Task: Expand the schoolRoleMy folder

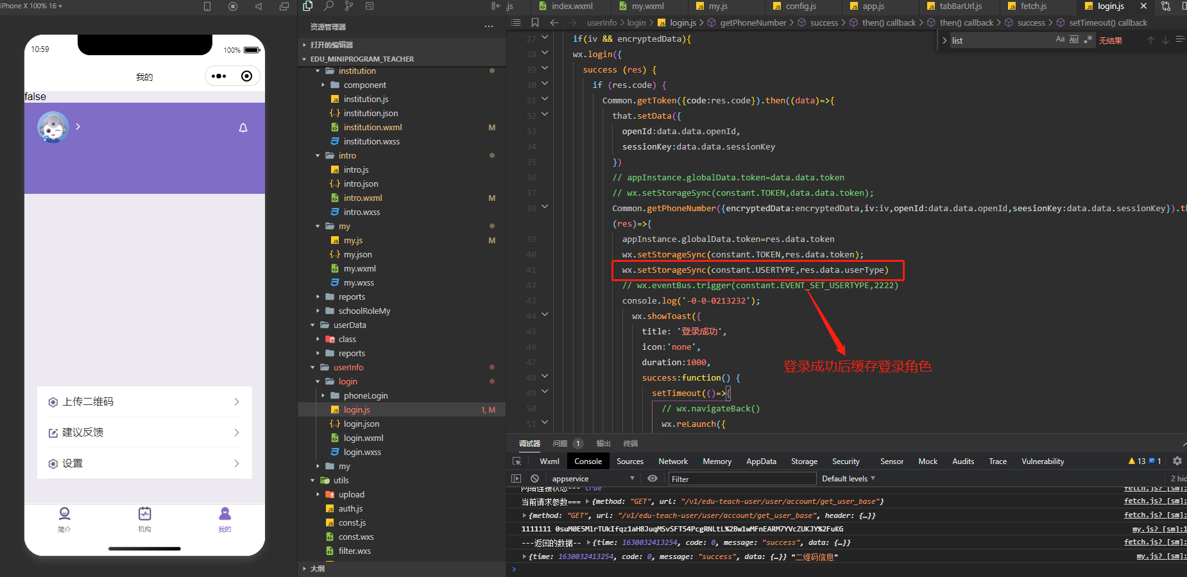Action: point(318,311)
